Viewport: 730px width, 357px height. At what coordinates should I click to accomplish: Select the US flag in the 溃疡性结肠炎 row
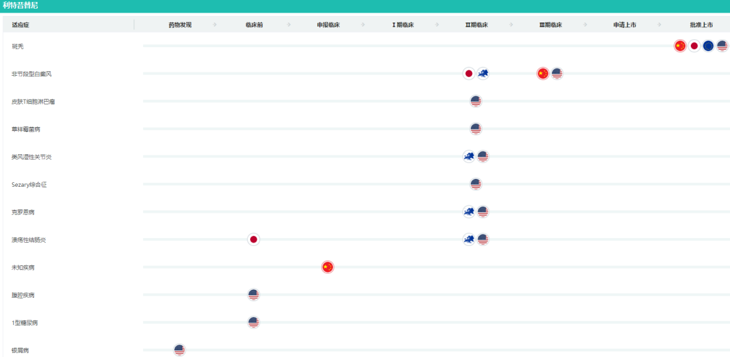pos(483,239)
